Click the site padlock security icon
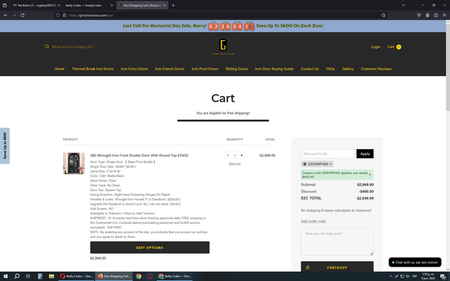The height and width of the screenshot is (281, 450). coord(64,15)
